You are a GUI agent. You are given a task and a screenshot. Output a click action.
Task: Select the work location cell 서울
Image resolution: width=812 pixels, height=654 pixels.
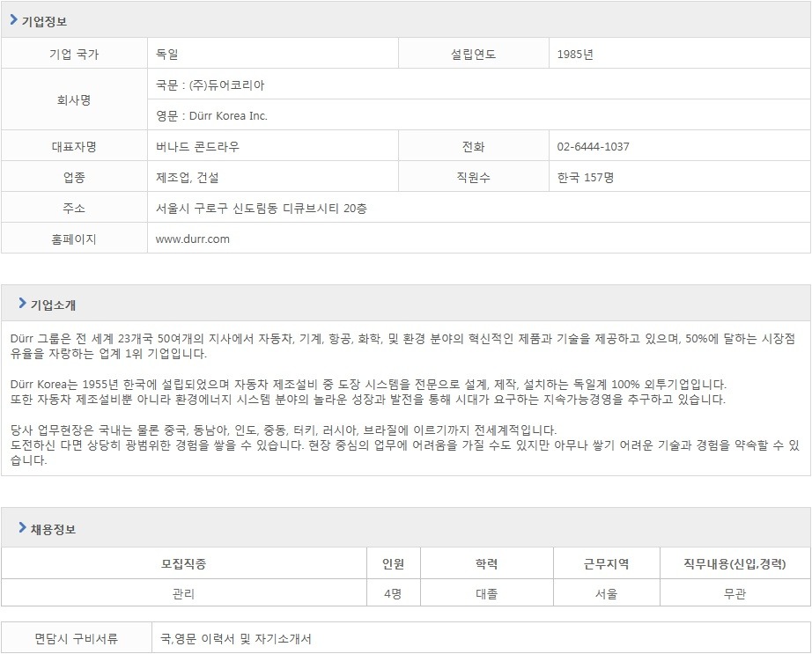607,593
